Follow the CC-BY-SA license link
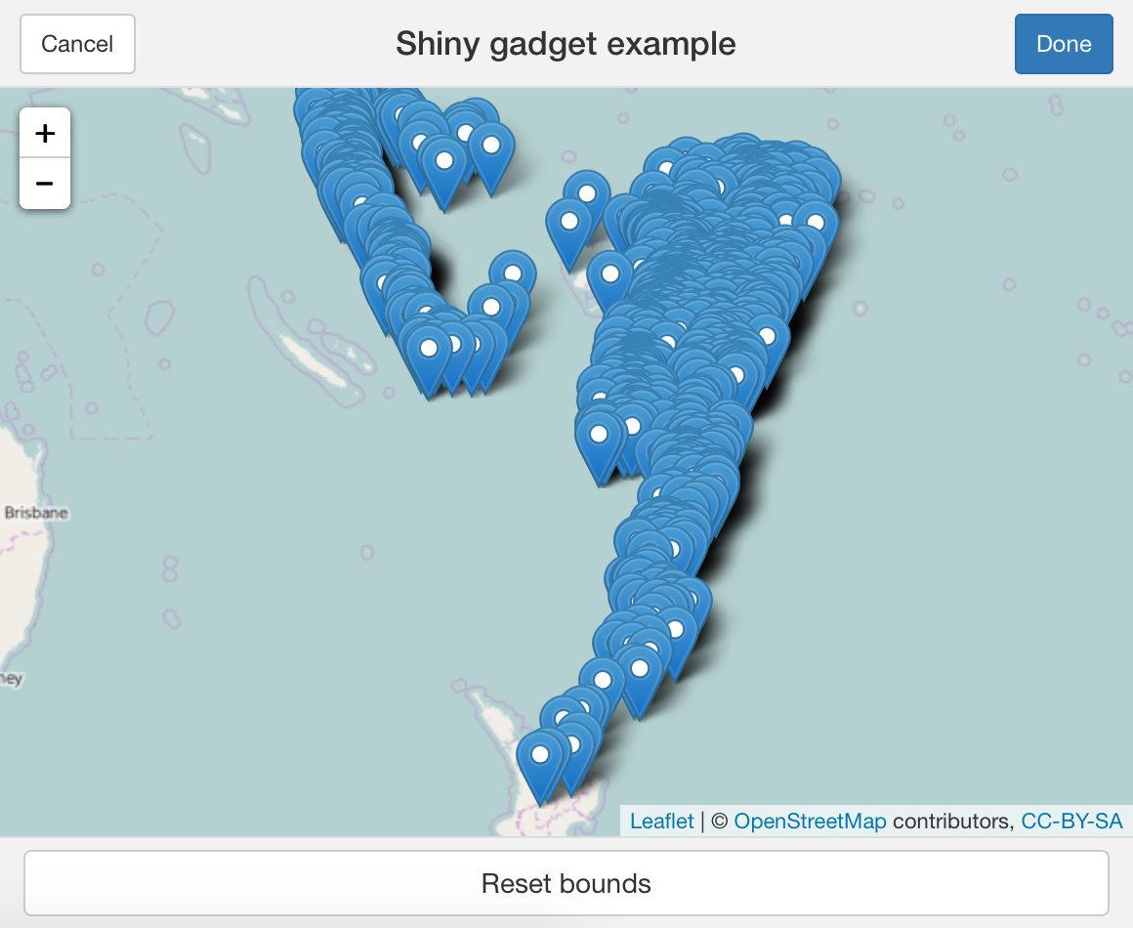Image resolution: width=1133 pixels, height=928 pixels. (x=1071, y=821)
